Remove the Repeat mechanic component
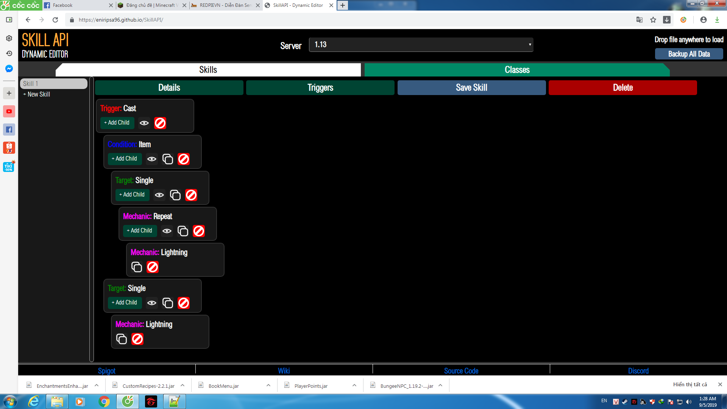 [x=199, y=231]
